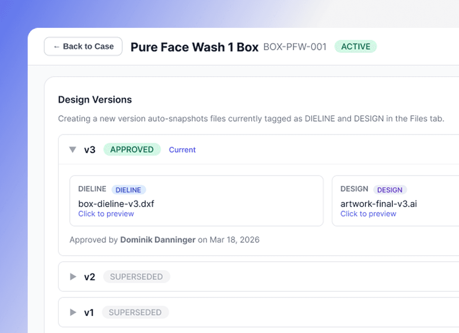Click the SUPERSEDED badge on v2

(136, 276)
